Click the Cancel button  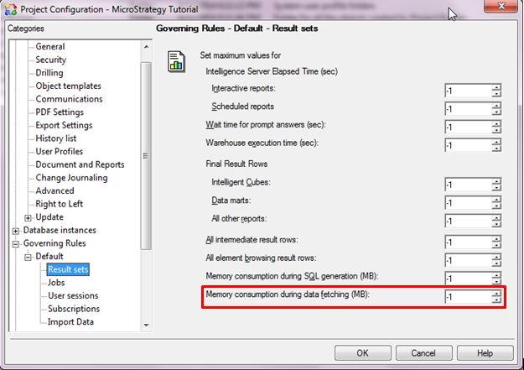pos(423,353)
